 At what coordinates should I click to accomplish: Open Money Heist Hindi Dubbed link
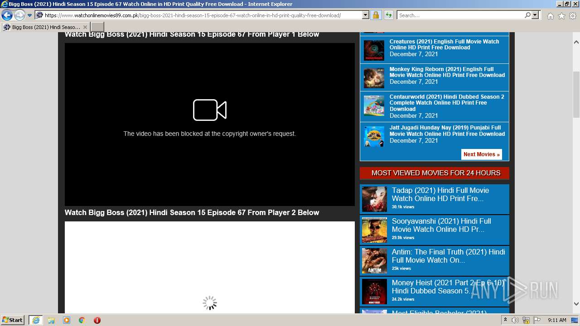click(x=449, y=287)
